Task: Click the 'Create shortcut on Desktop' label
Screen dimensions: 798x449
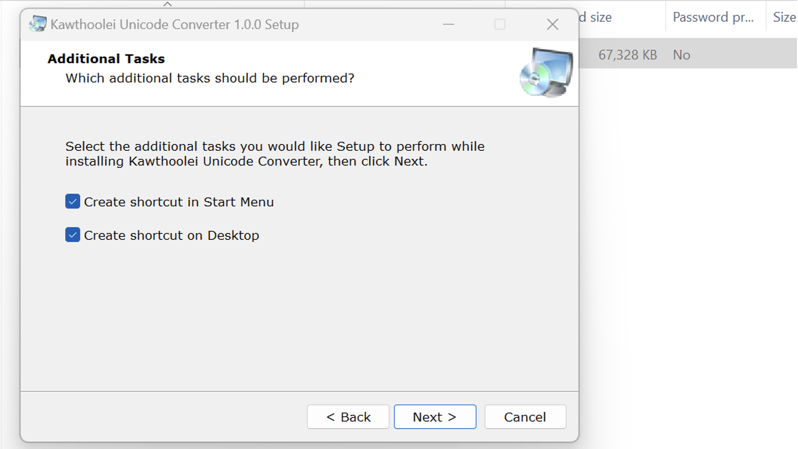Action: (x=171, y=235)
